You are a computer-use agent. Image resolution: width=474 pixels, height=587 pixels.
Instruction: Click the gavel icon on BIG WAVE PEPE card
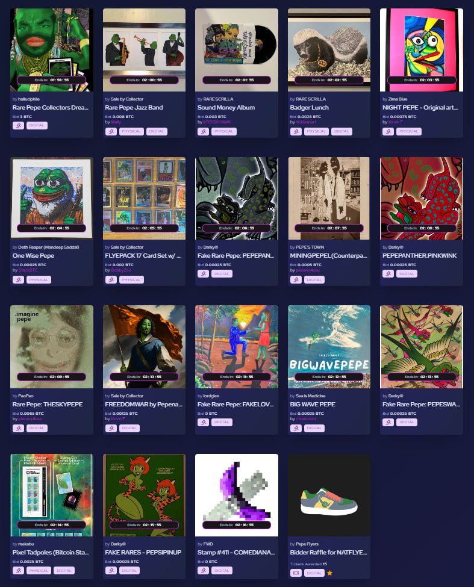(296, 428)
